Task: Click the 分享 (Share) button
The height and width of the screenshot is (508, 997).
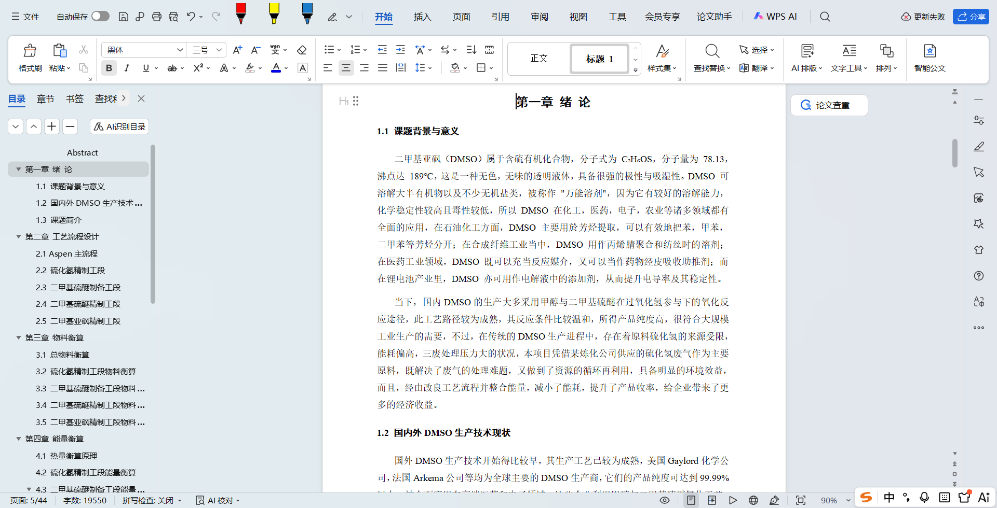Action: (971, 17)
